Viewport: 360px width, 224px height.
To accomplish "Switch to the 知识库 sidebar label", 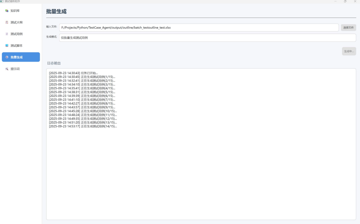I will coord(15,11).
